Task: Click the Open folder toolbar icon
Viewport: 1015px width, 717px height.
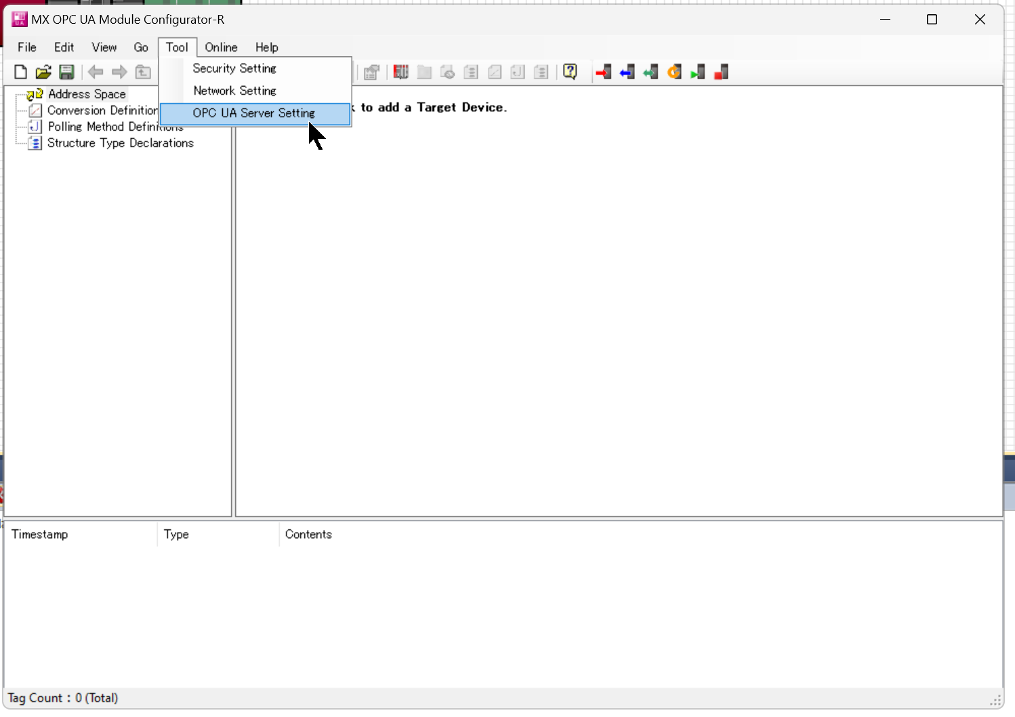Action: click(x=43, y=72)
